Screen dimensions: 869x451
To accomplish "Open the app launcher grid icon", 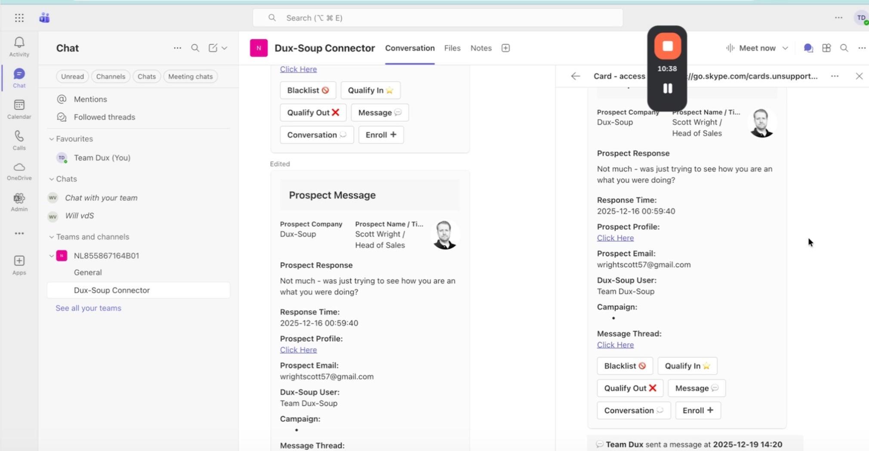I will click(19, 18).
